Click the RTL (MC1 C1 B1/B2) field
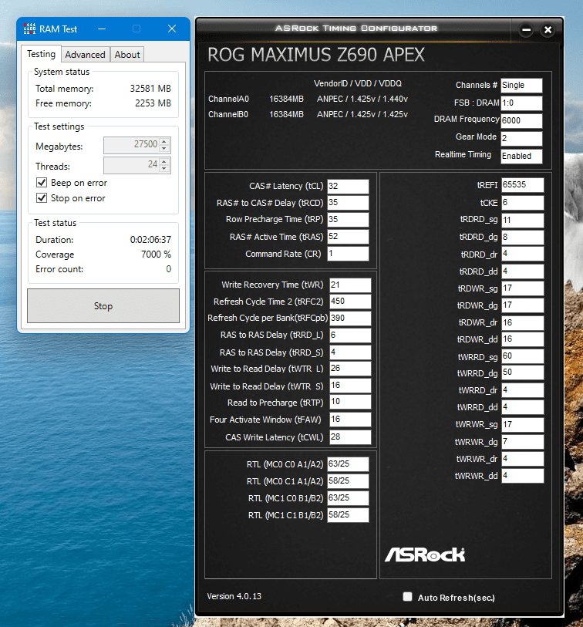This screenshot has height=627, width=583. (x=348, y=515)
